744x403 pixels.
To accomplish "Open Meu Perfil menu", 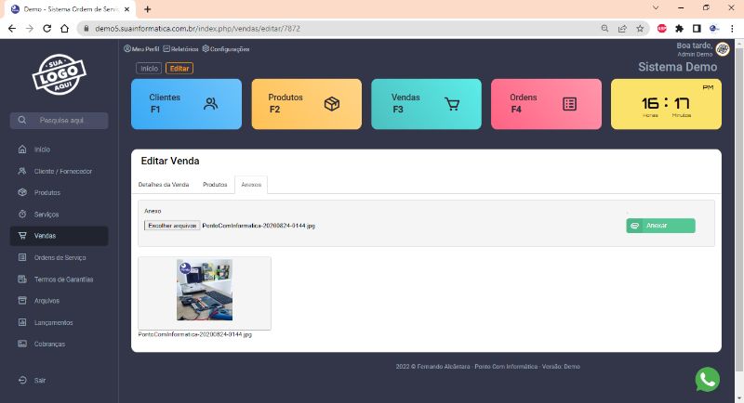I will point(141,48).
